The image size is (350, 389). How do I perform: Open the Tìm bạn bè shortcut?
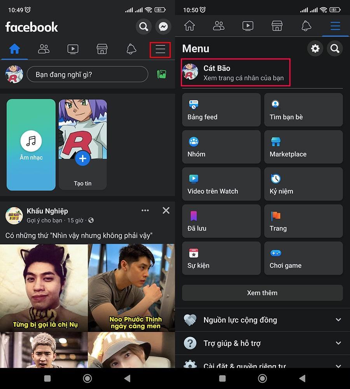(303, 110)
